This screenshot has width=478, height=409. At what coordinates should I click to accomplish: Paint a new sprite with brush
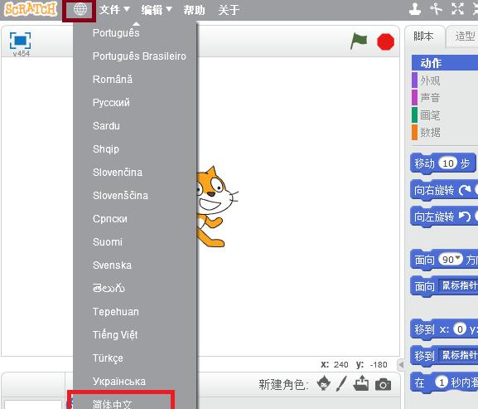(342, 383)
